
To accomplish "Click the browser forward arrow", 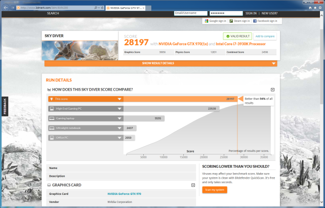I will click(x=13, y=8).
